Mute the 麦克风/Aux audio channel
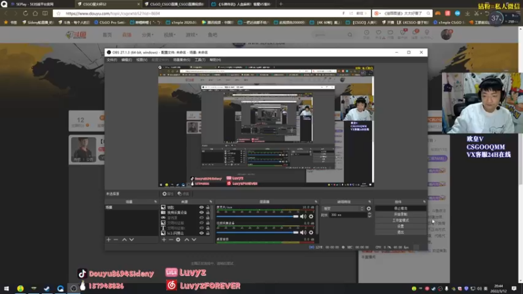Screen dimensions: 523x294 point(303,216)
